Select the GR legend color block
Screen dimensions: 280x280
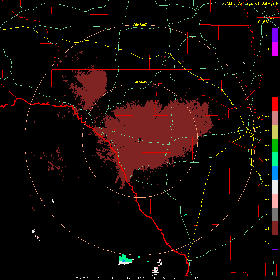[x=275, y=118]
